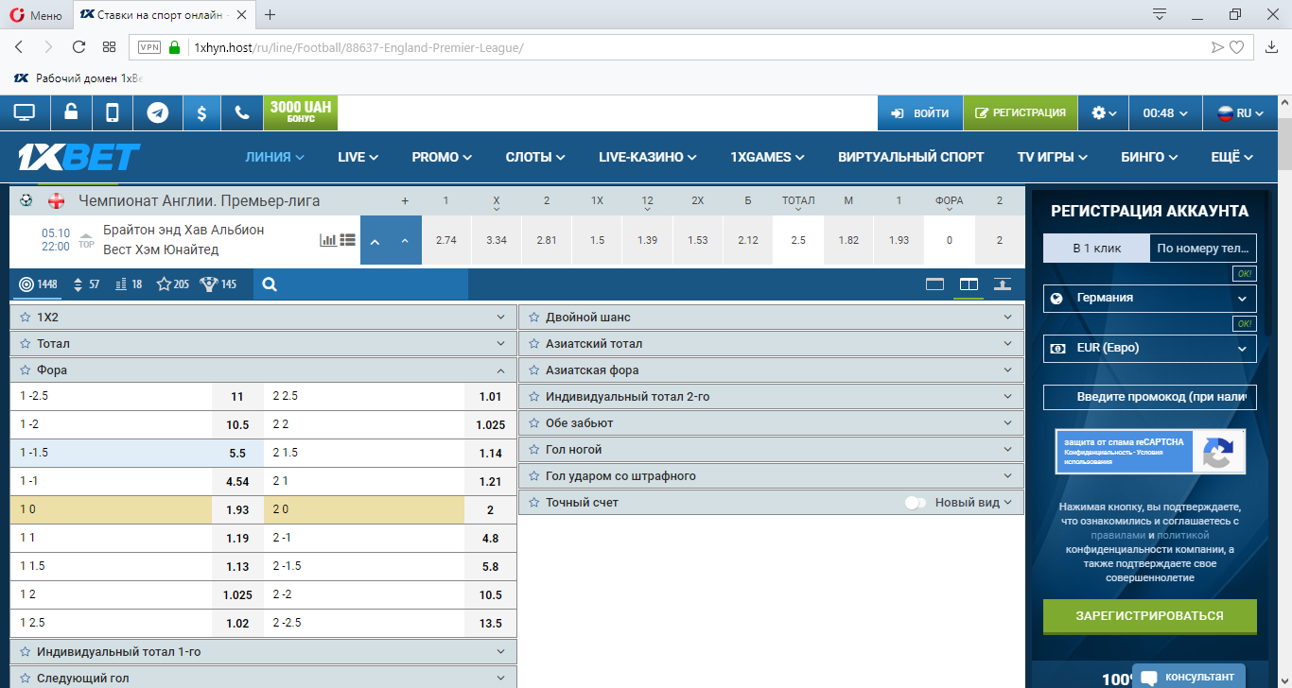Open the RU language dropdown

tap(1241, 112)
